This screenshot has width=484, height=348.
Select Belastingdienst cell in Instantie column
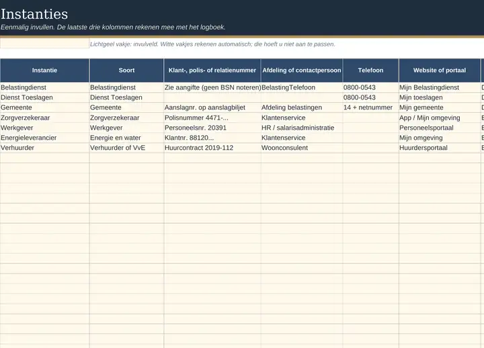pyautogui.click(x=45, y=87)
